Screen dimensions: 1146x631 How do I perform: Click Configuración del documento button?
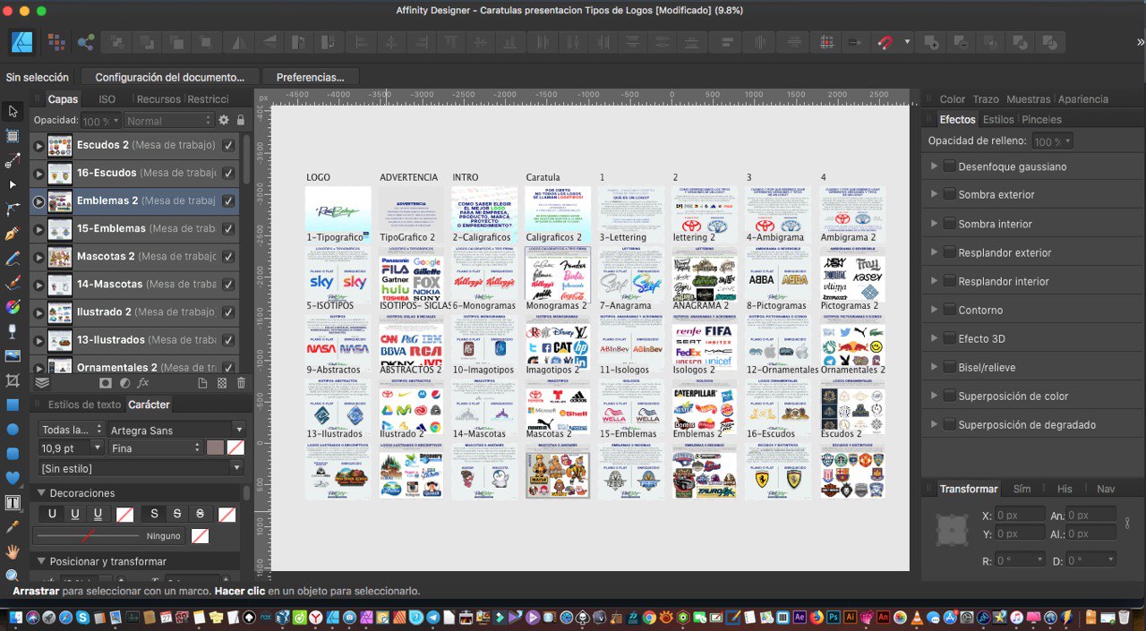pyautogui.click(x=170, y=77)
